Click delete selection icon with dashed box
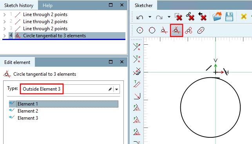This screenshot has height=144, width=252. pyautogui.click(x=178, y=17)
